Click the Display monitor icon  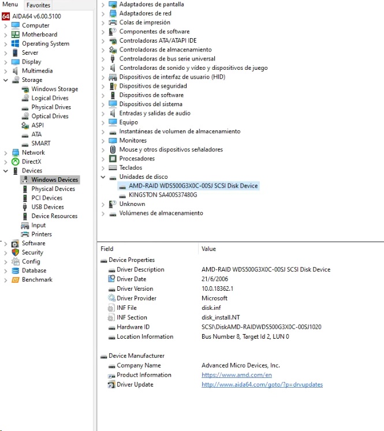click(16, 62)
